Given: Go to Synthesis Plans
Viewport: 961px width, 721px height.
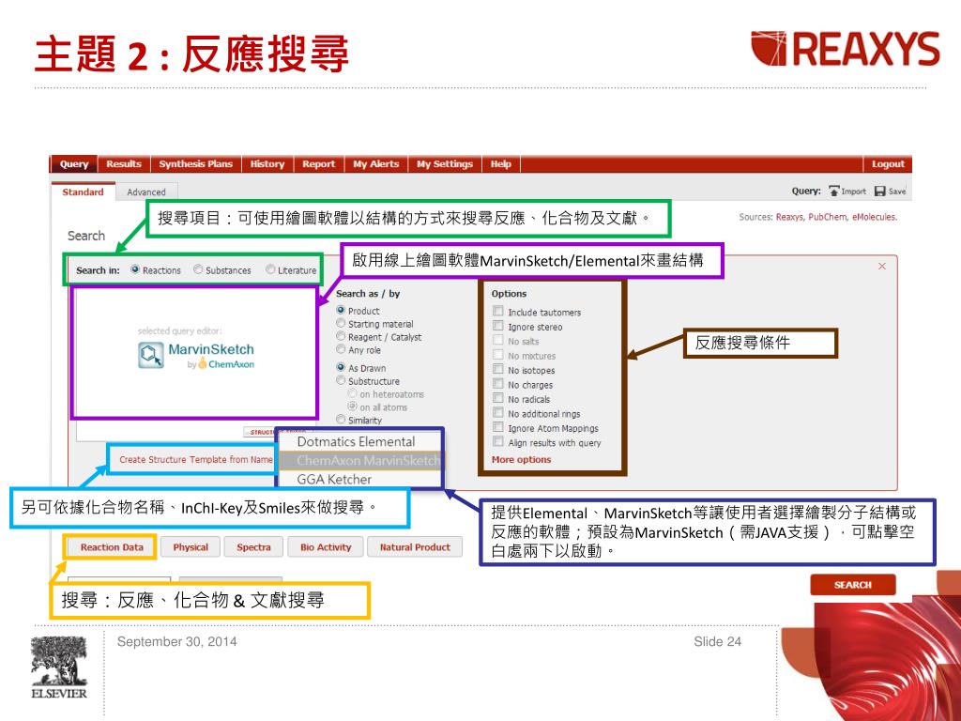Looking at the screenshot, I should [195, 163].
